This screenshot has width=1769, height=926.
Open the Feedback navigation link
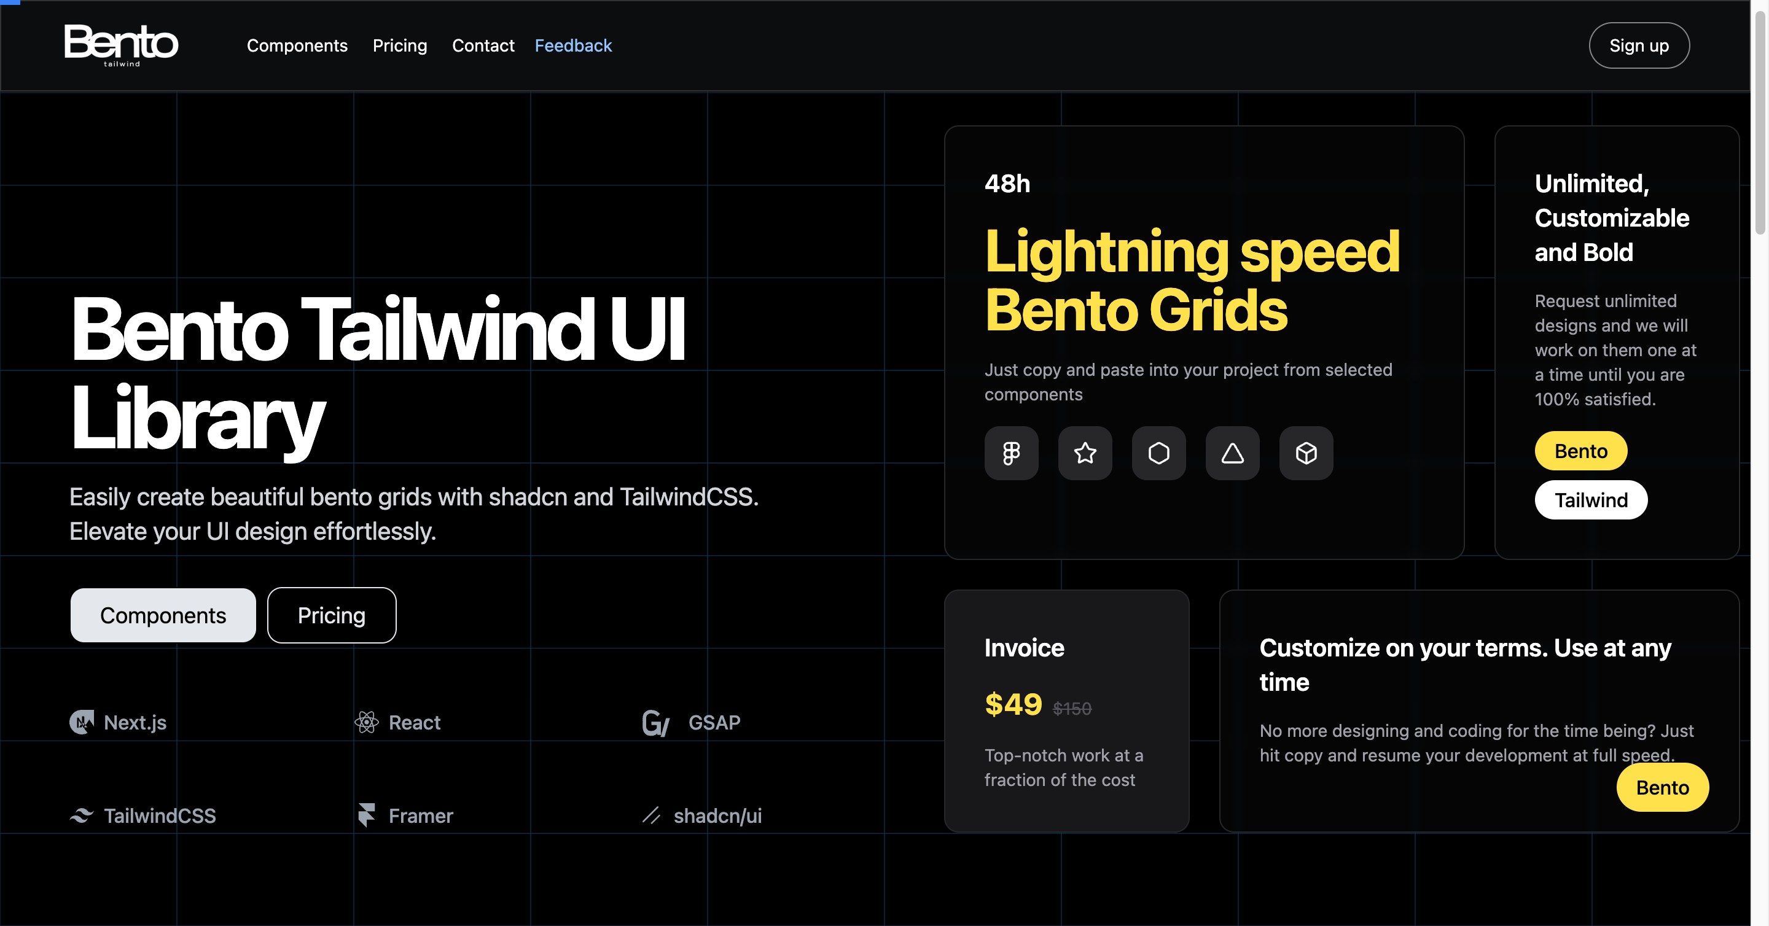[x=574, y=45]
